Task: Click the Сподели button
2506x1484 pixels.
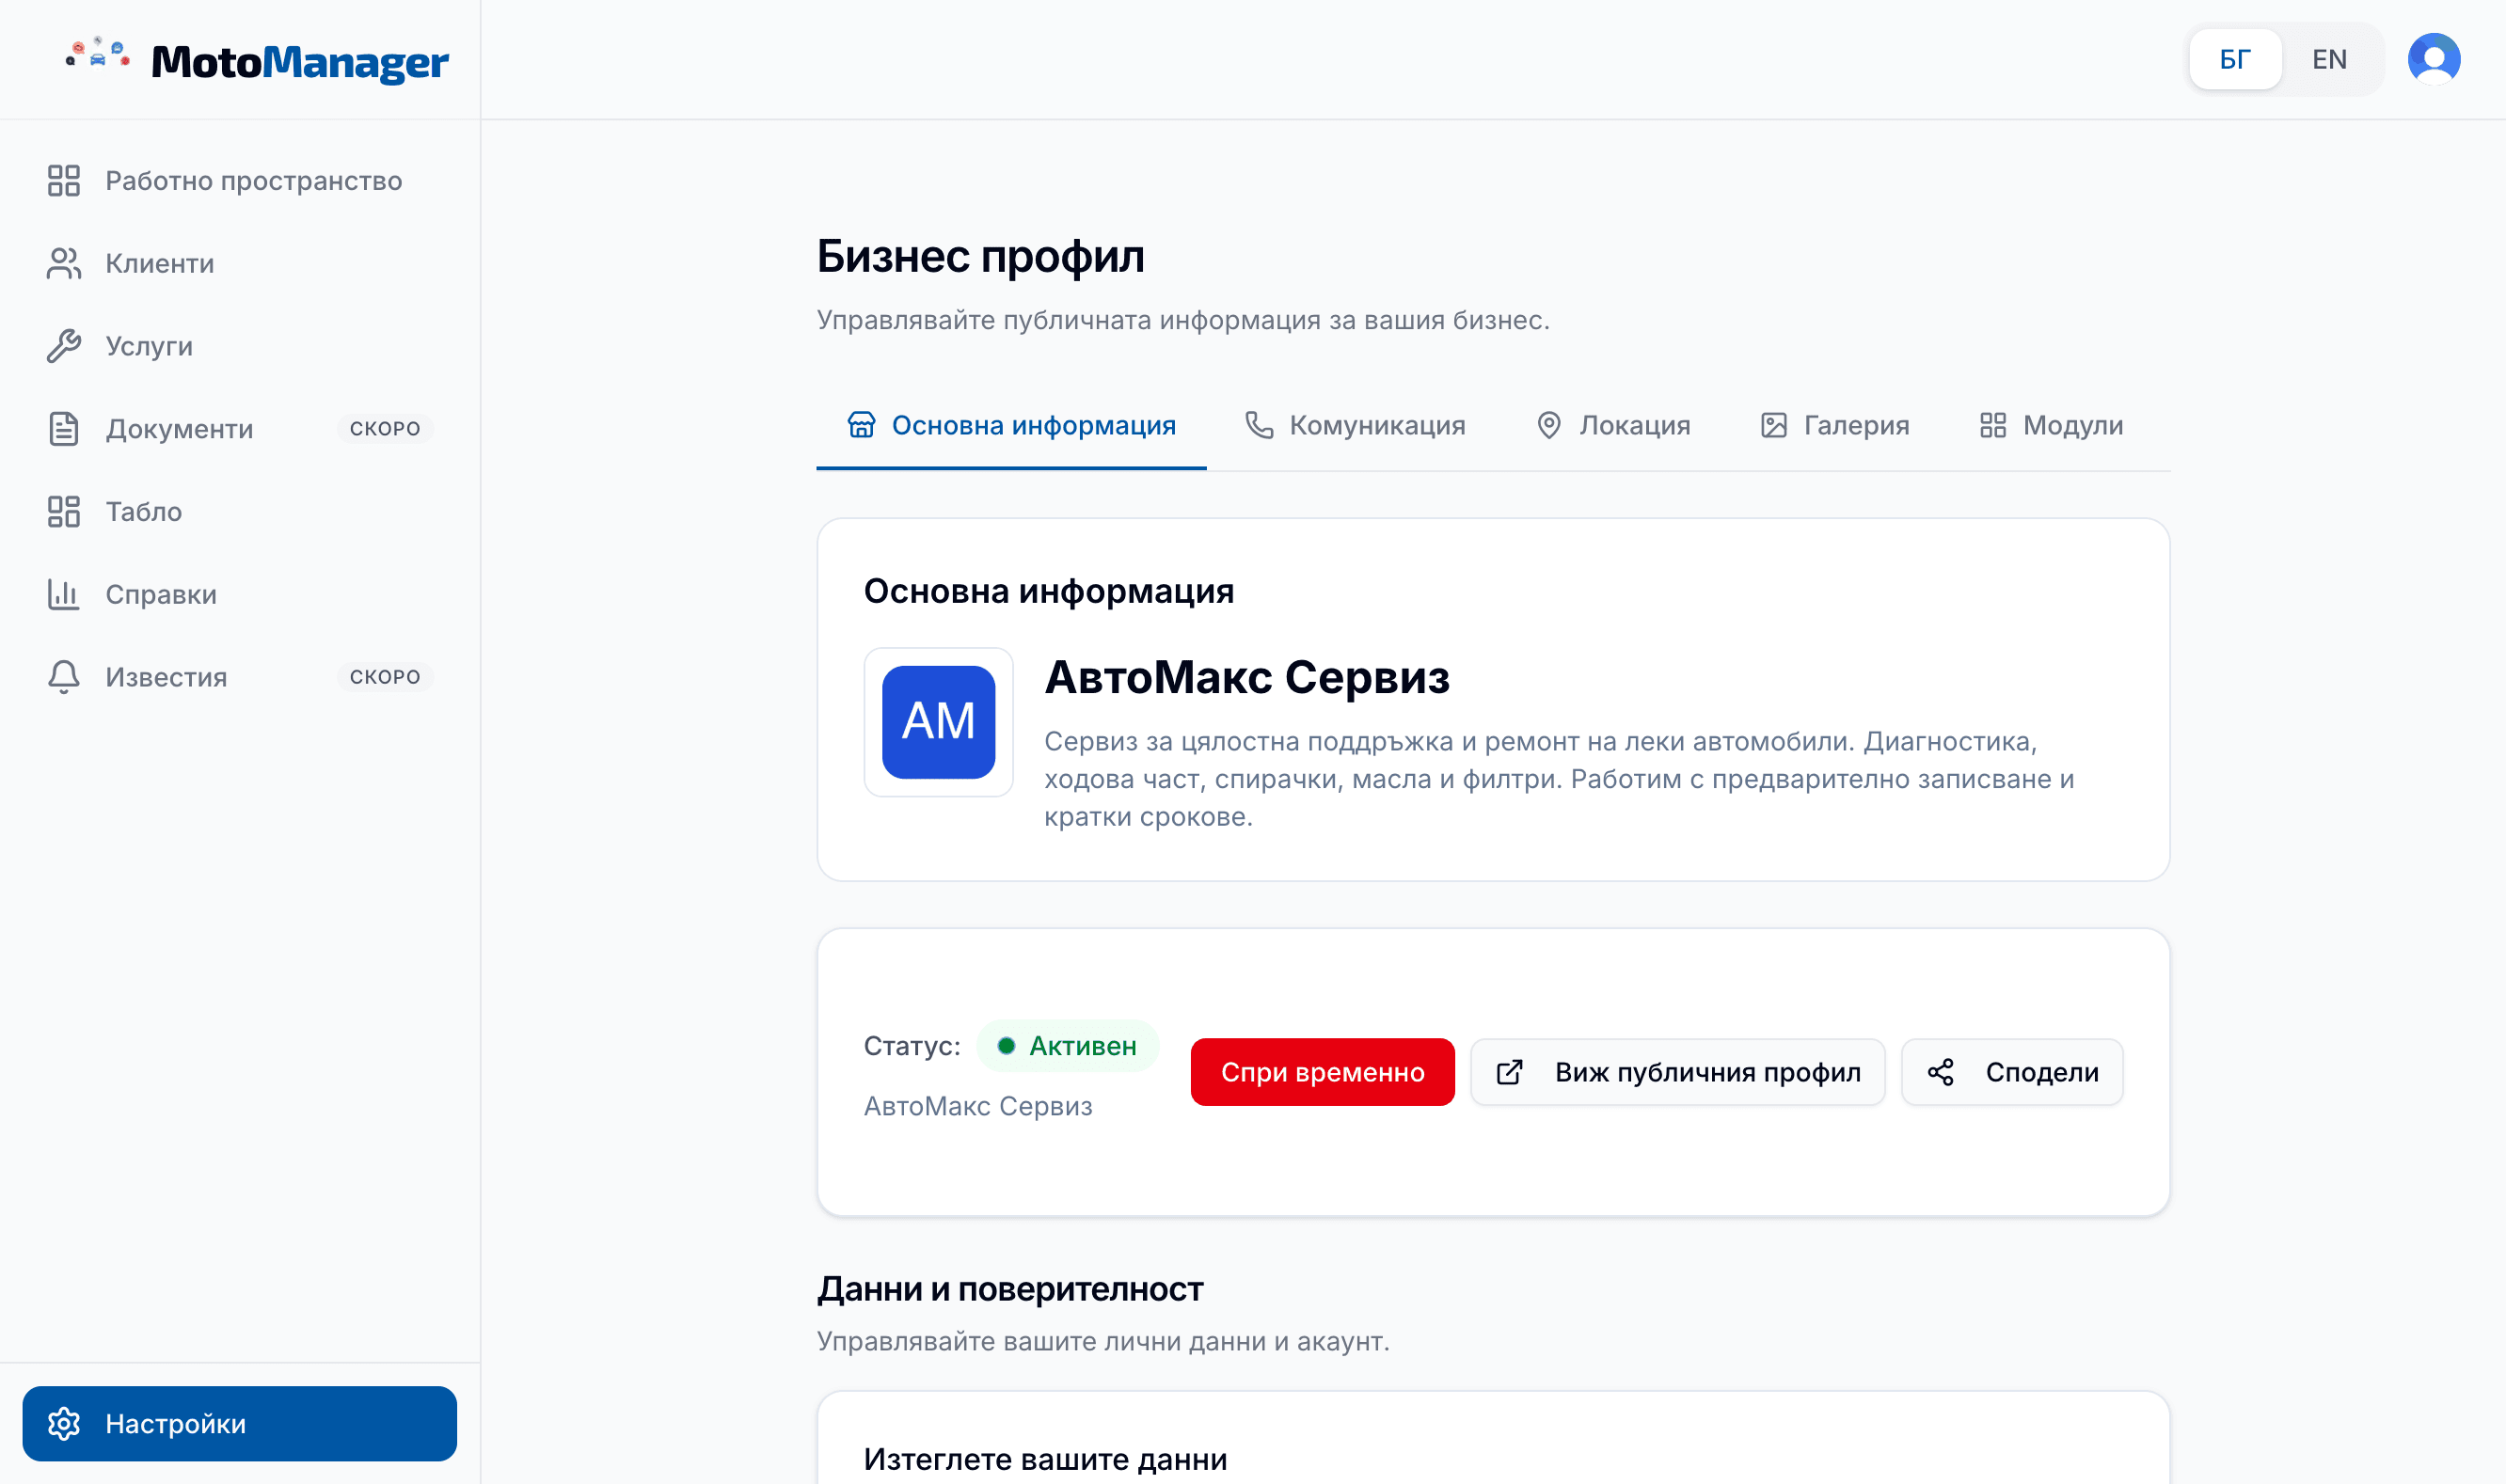Action: tap(2011, 1072)
